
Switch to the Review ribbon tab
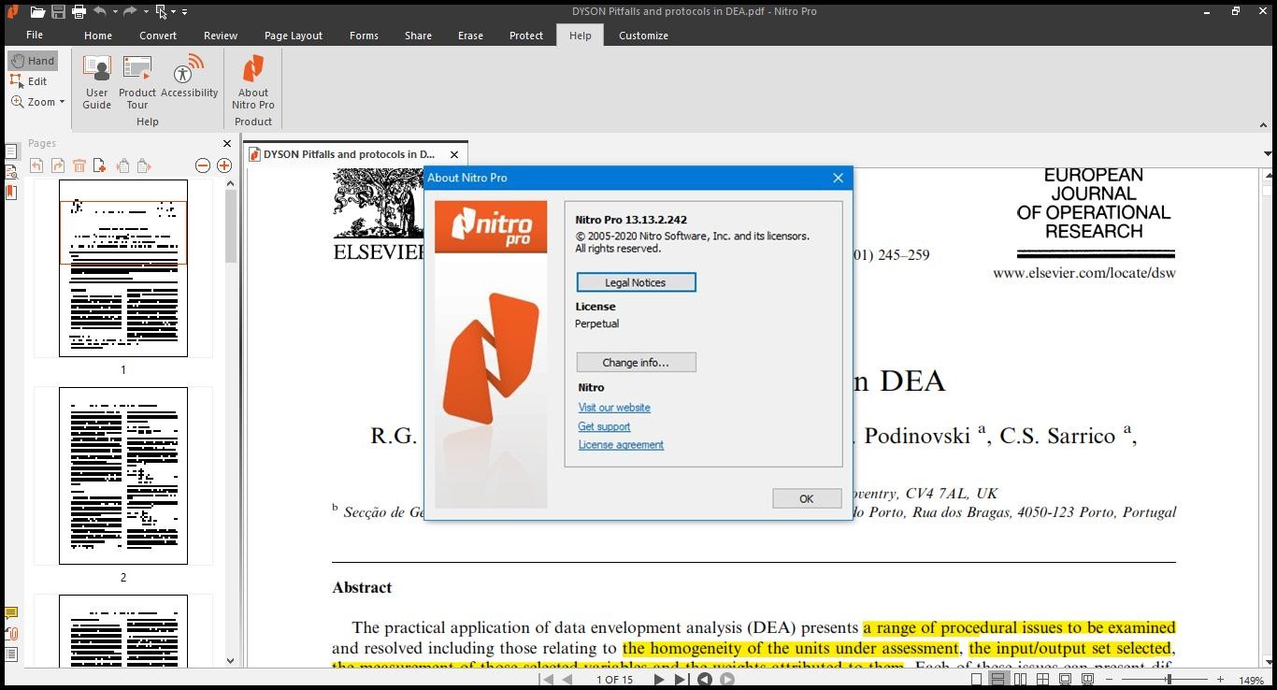point(221,36)
